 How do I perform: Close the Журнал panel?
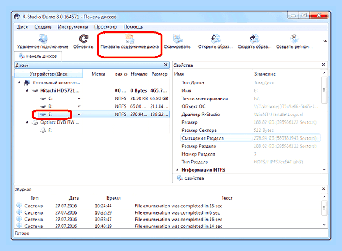pyautogui.click(x=323, y=189)
